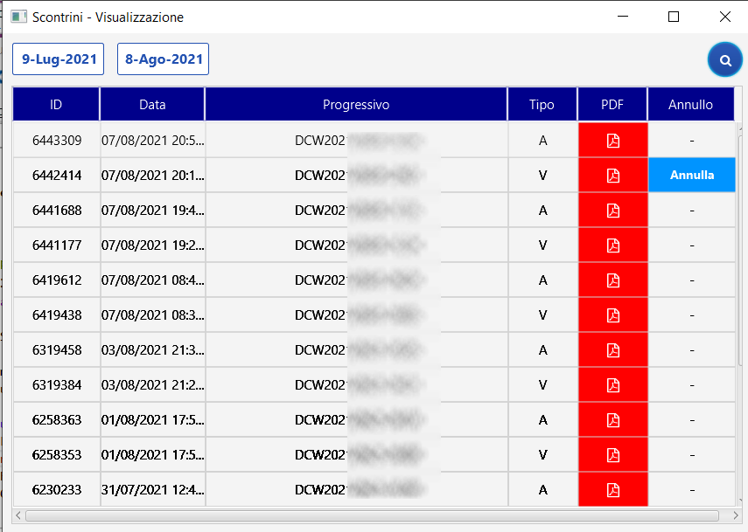The image size is (748, 532).
Task: Click the Scontrini window app icon
Action: coord(18,17)
